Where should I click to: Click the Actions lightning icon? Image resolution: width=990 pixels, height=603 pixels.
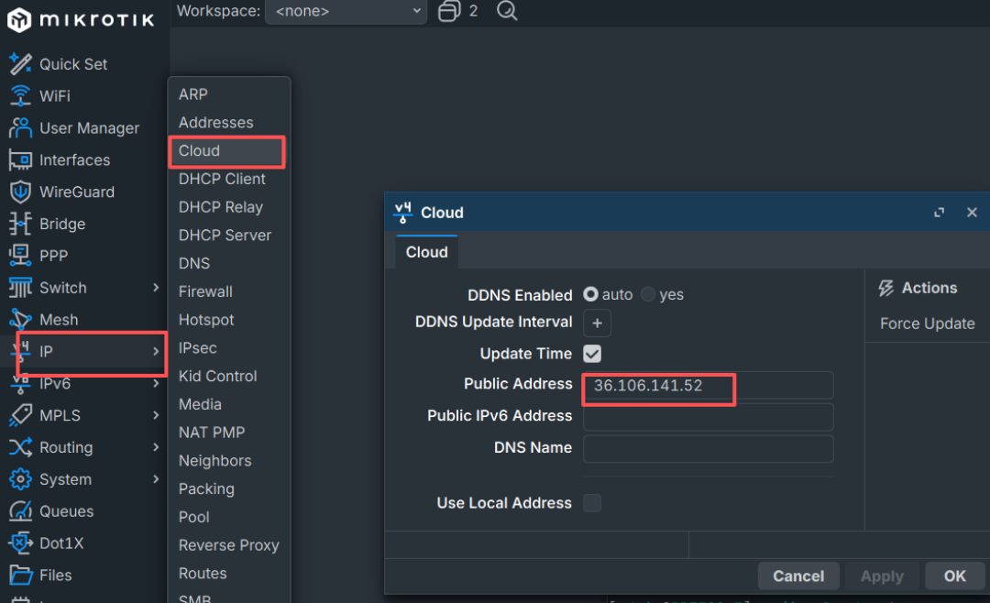(886, 288)
